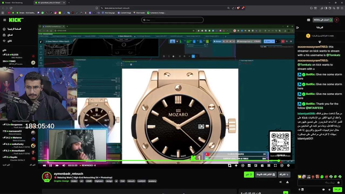Select the ASMR tag
The height and width of the screenshot is (194, 345).
tap(89, 181)
